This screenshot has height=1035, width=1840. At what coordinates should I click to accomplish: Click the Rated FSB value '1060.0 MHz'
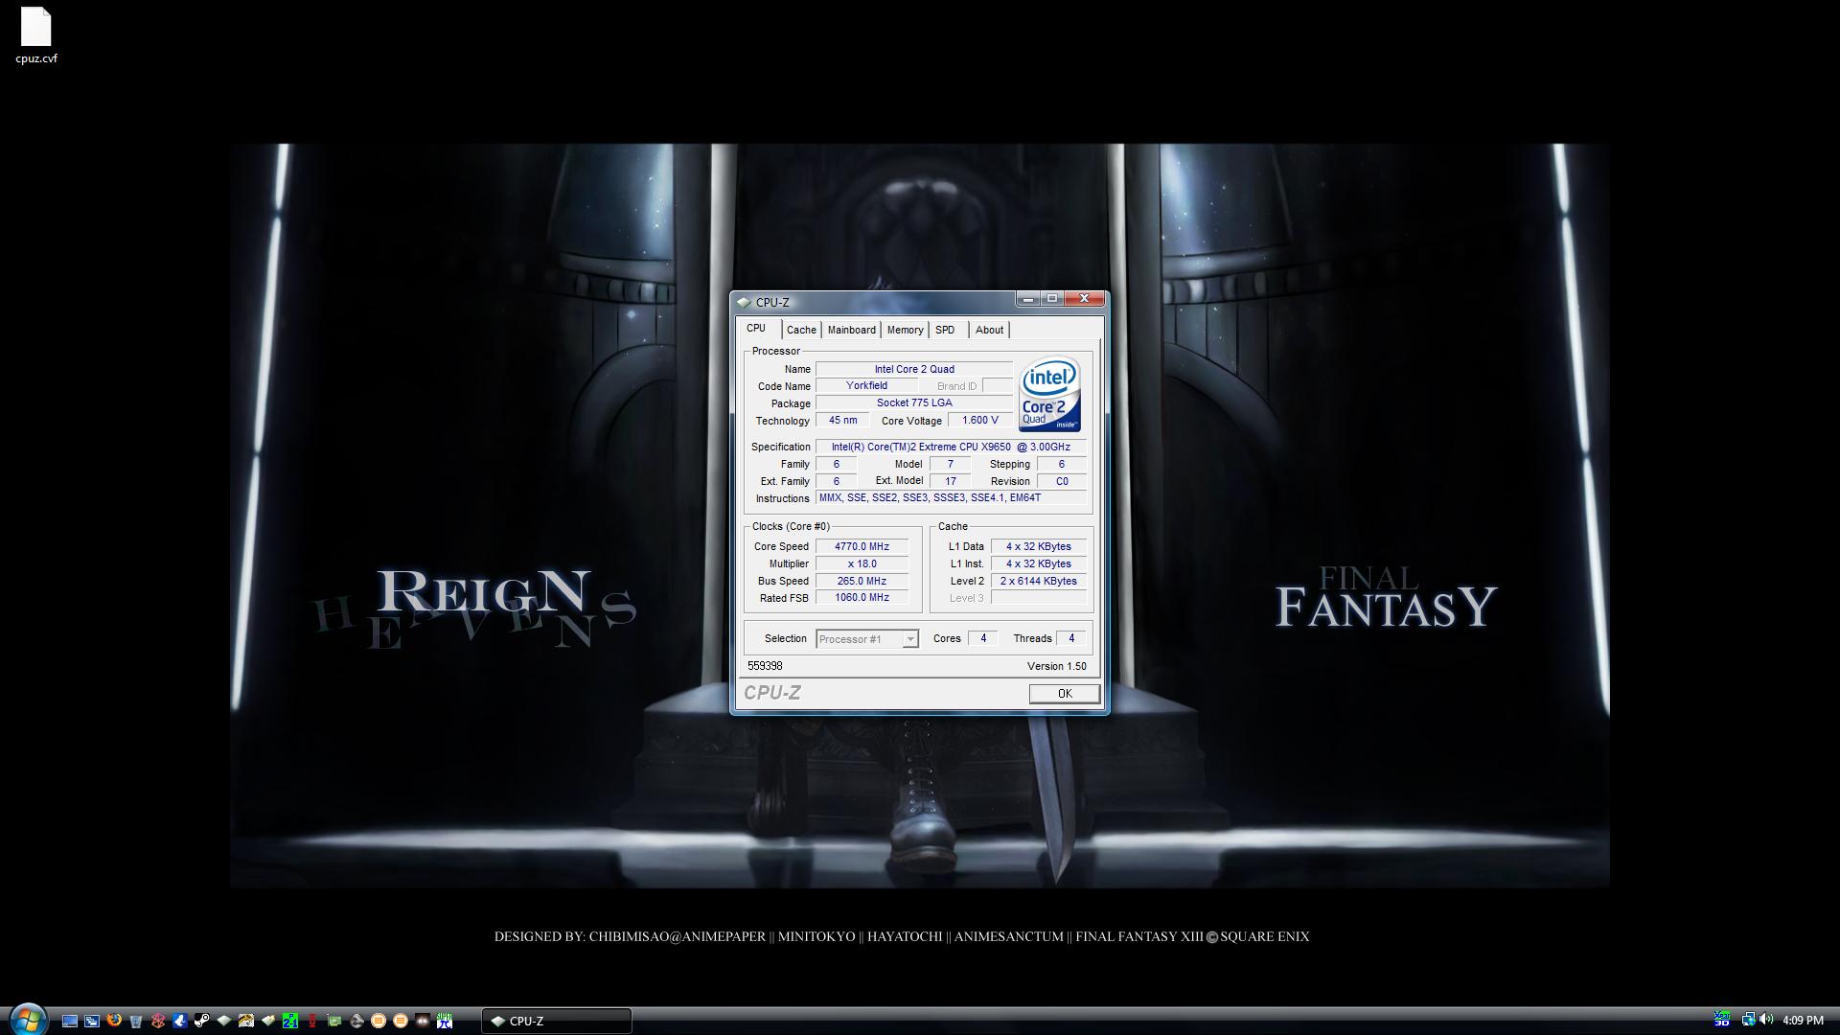click(862, 598)
